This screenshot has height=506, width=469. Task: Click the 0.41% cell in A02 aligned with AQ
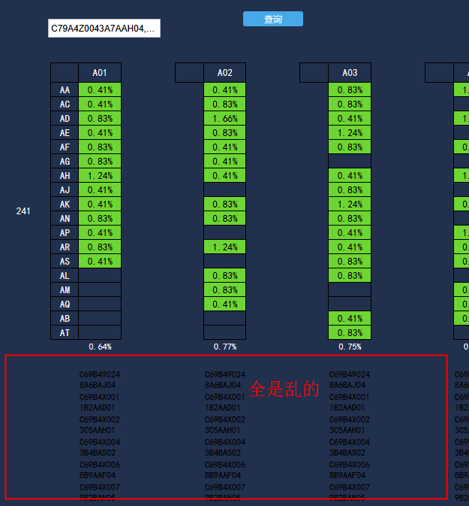pyautogui.click(x=225, y=304)
